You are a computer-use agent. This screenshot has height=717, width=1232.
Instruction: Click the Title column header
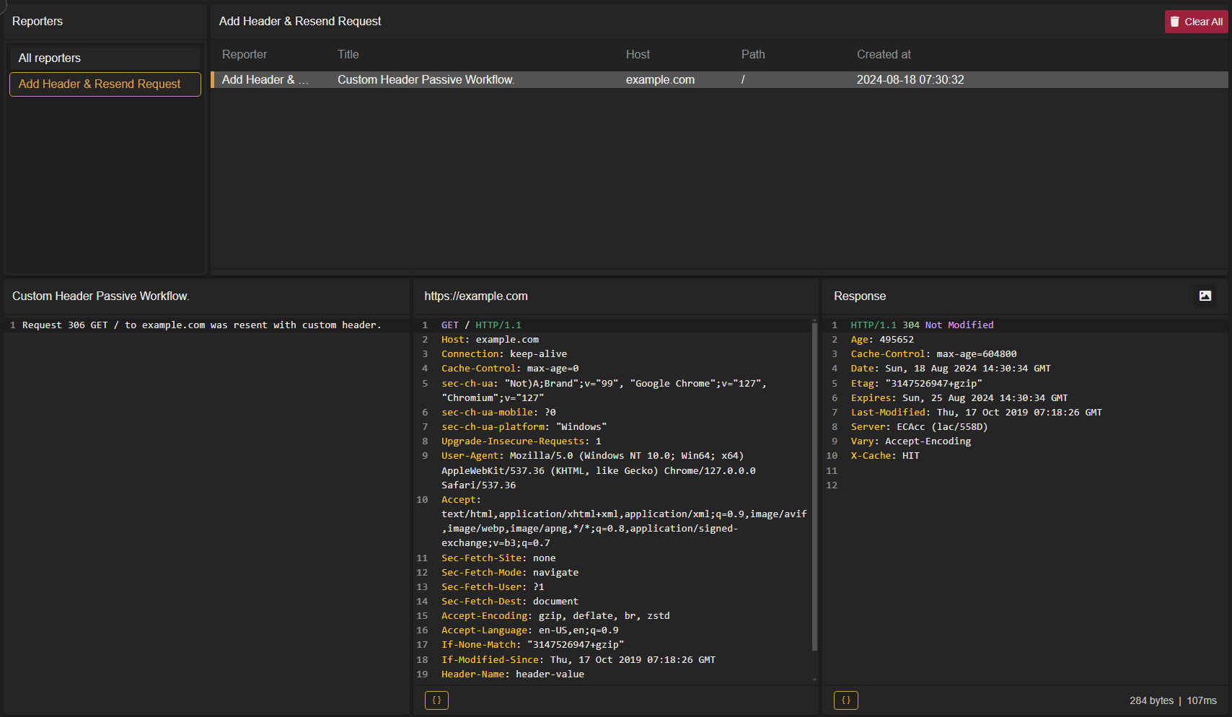pos(348,54)
